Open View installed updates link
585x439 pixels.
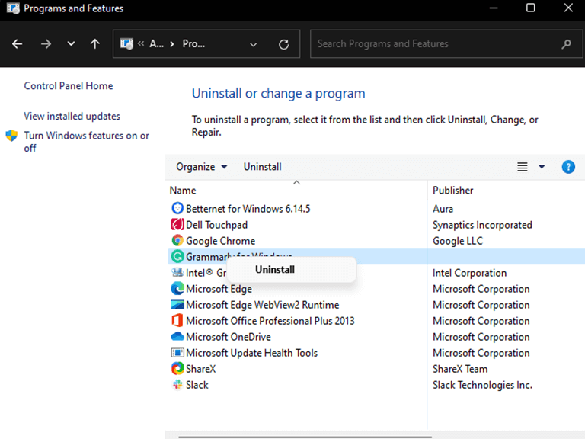pyautogui.click(x=72, y=116)
